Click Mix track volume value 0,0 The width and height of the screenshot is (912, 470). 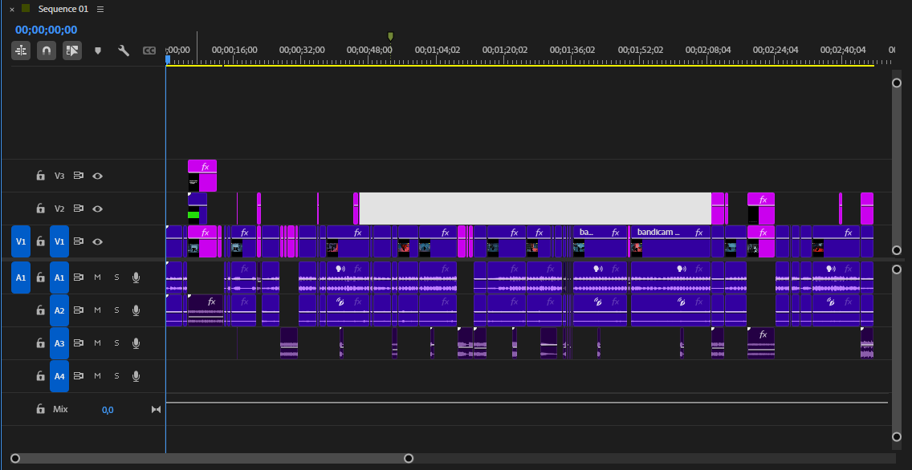[108, 410]
